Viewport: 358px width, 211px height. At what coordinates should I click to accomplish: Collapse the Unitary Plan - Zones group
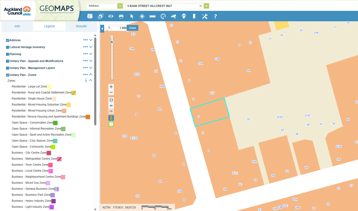point(91,75)
